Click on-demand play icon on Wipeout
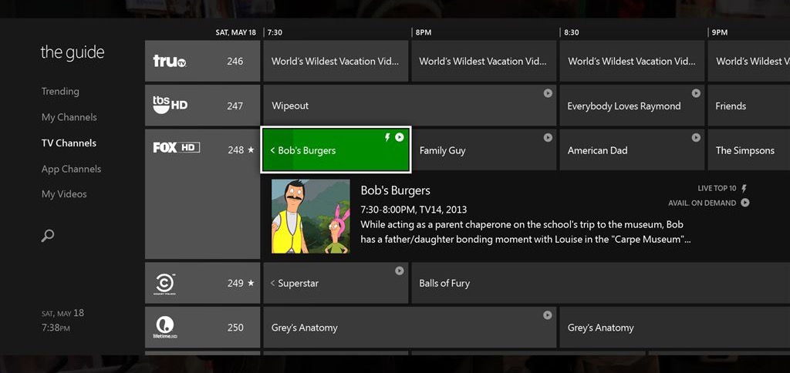 pos(548,93)
